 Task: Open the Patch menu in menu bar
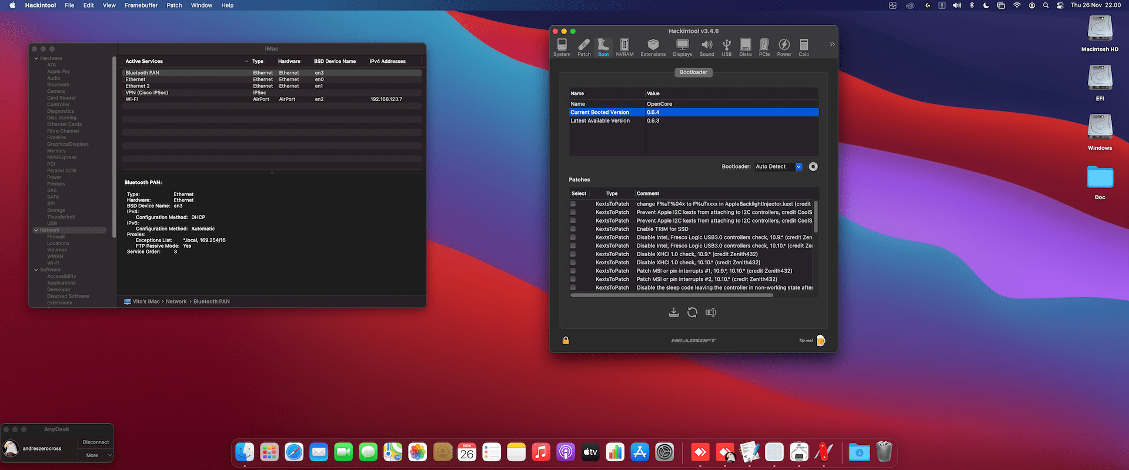174,5
